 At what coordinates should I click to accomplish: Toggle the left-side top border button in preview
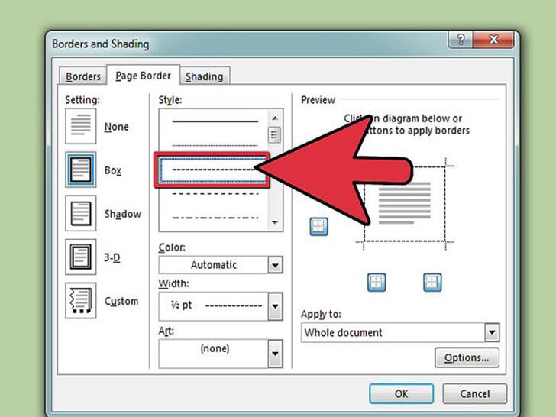318,227
